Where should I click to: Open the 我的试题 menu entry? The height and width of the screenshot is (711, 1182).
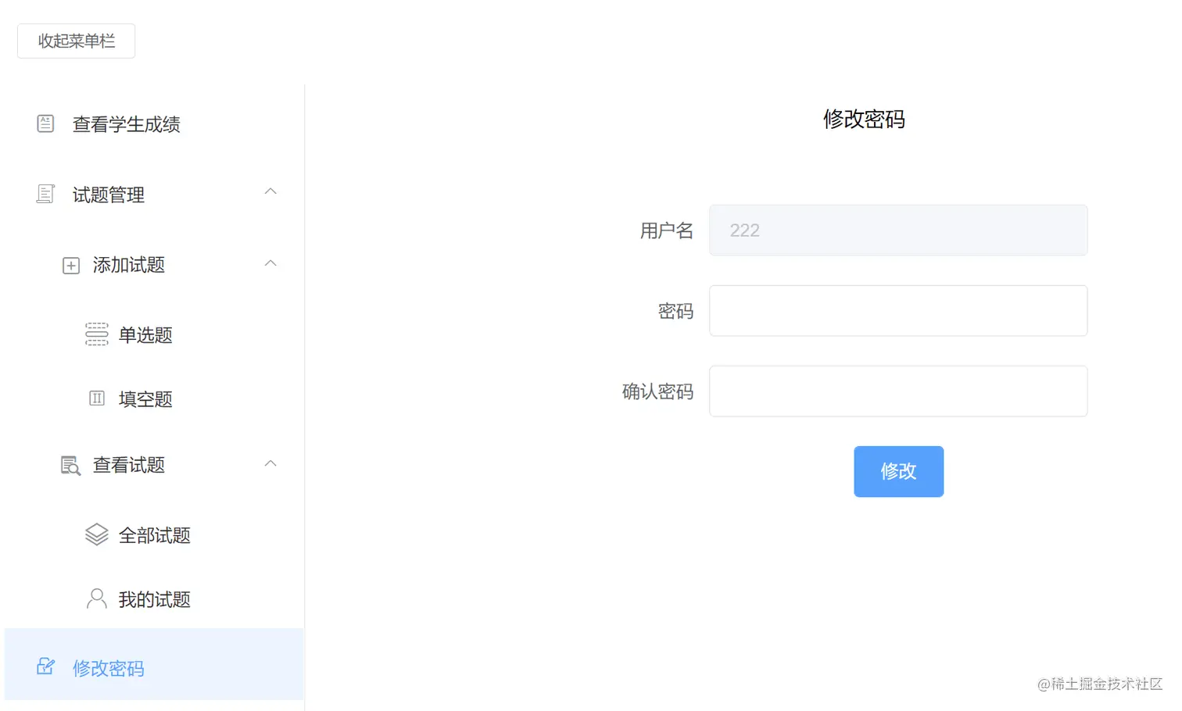(x=155, y=599)
